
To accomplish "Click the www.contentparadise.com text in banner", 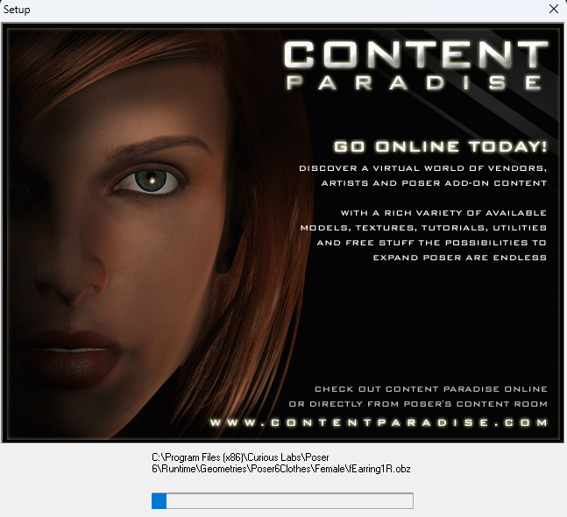I will tap(379, 422).
